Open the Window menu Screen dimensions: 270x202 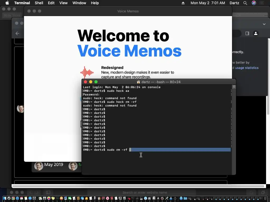pos(79,3)
